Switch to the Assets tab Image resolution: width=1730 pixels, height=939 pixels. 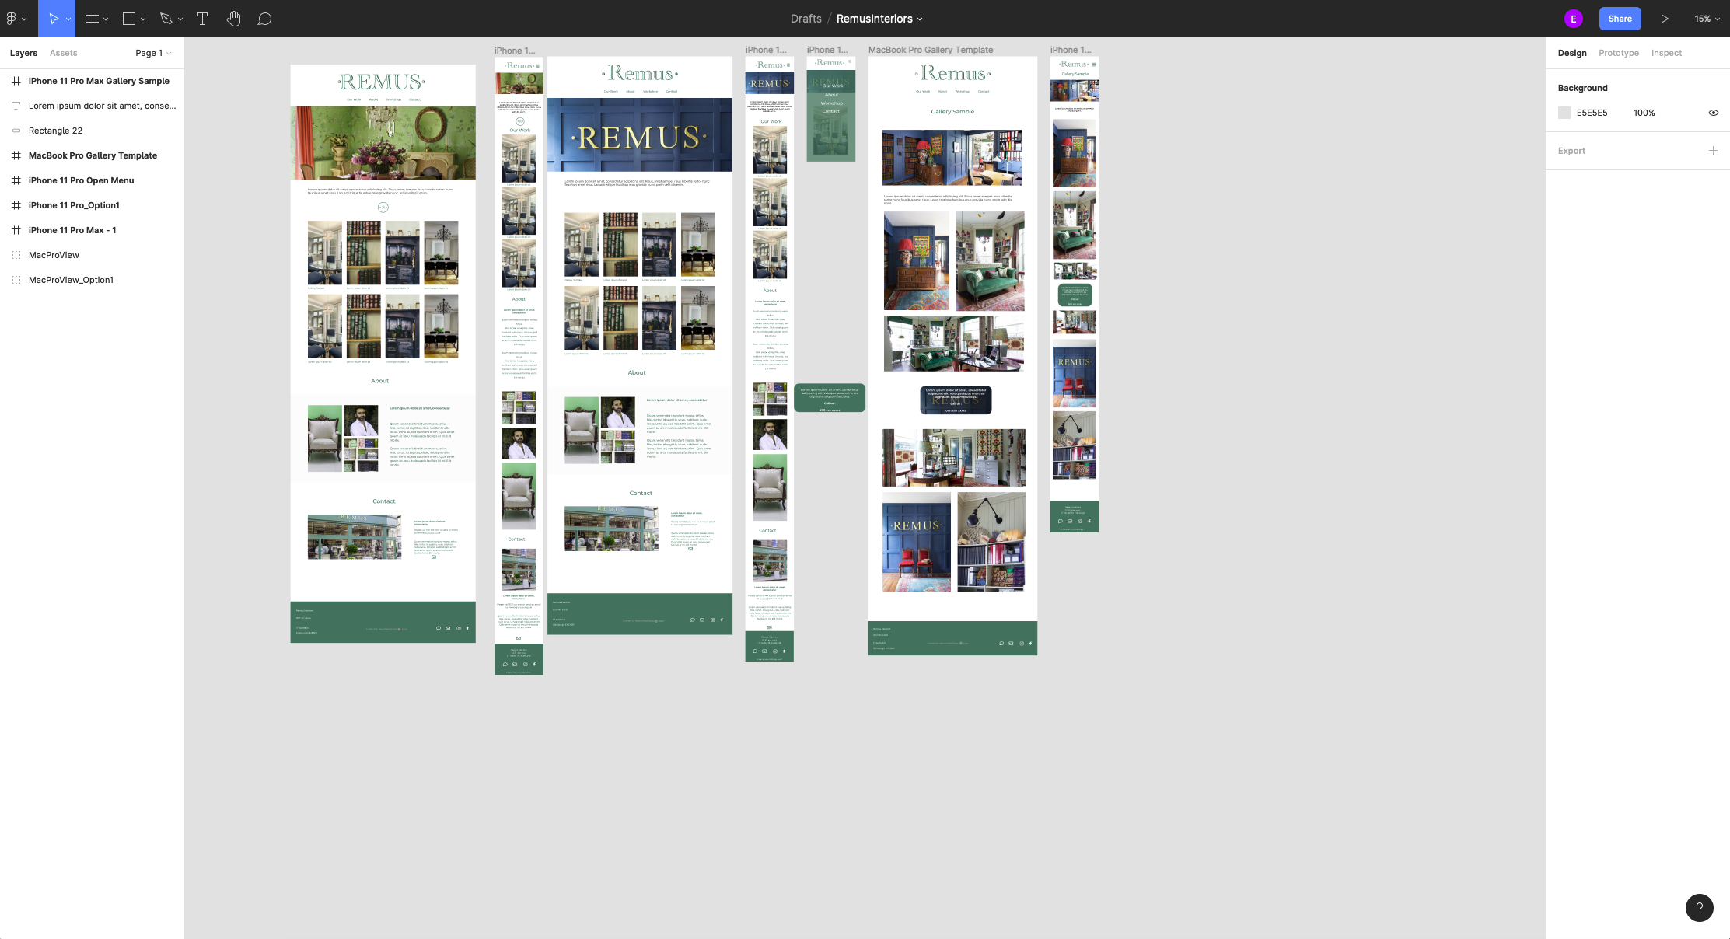coord(63,53)
